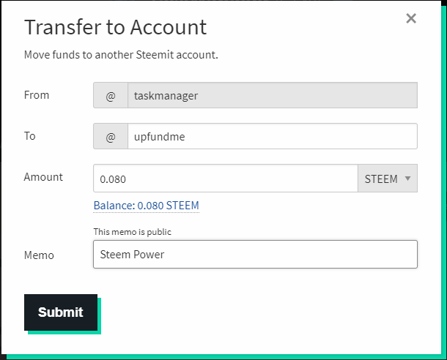Viewport: 447px width, 360px height.
Task: Click the Memo label
Action: (39, 255)
